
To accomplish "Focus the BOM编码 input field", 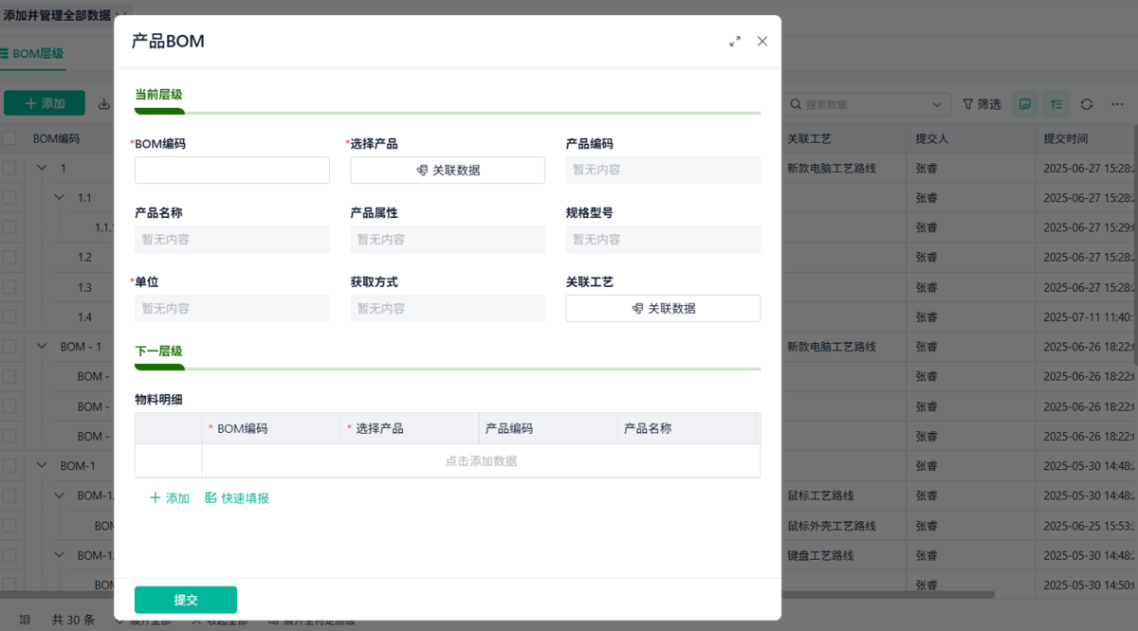I will (x=232, y=171).
